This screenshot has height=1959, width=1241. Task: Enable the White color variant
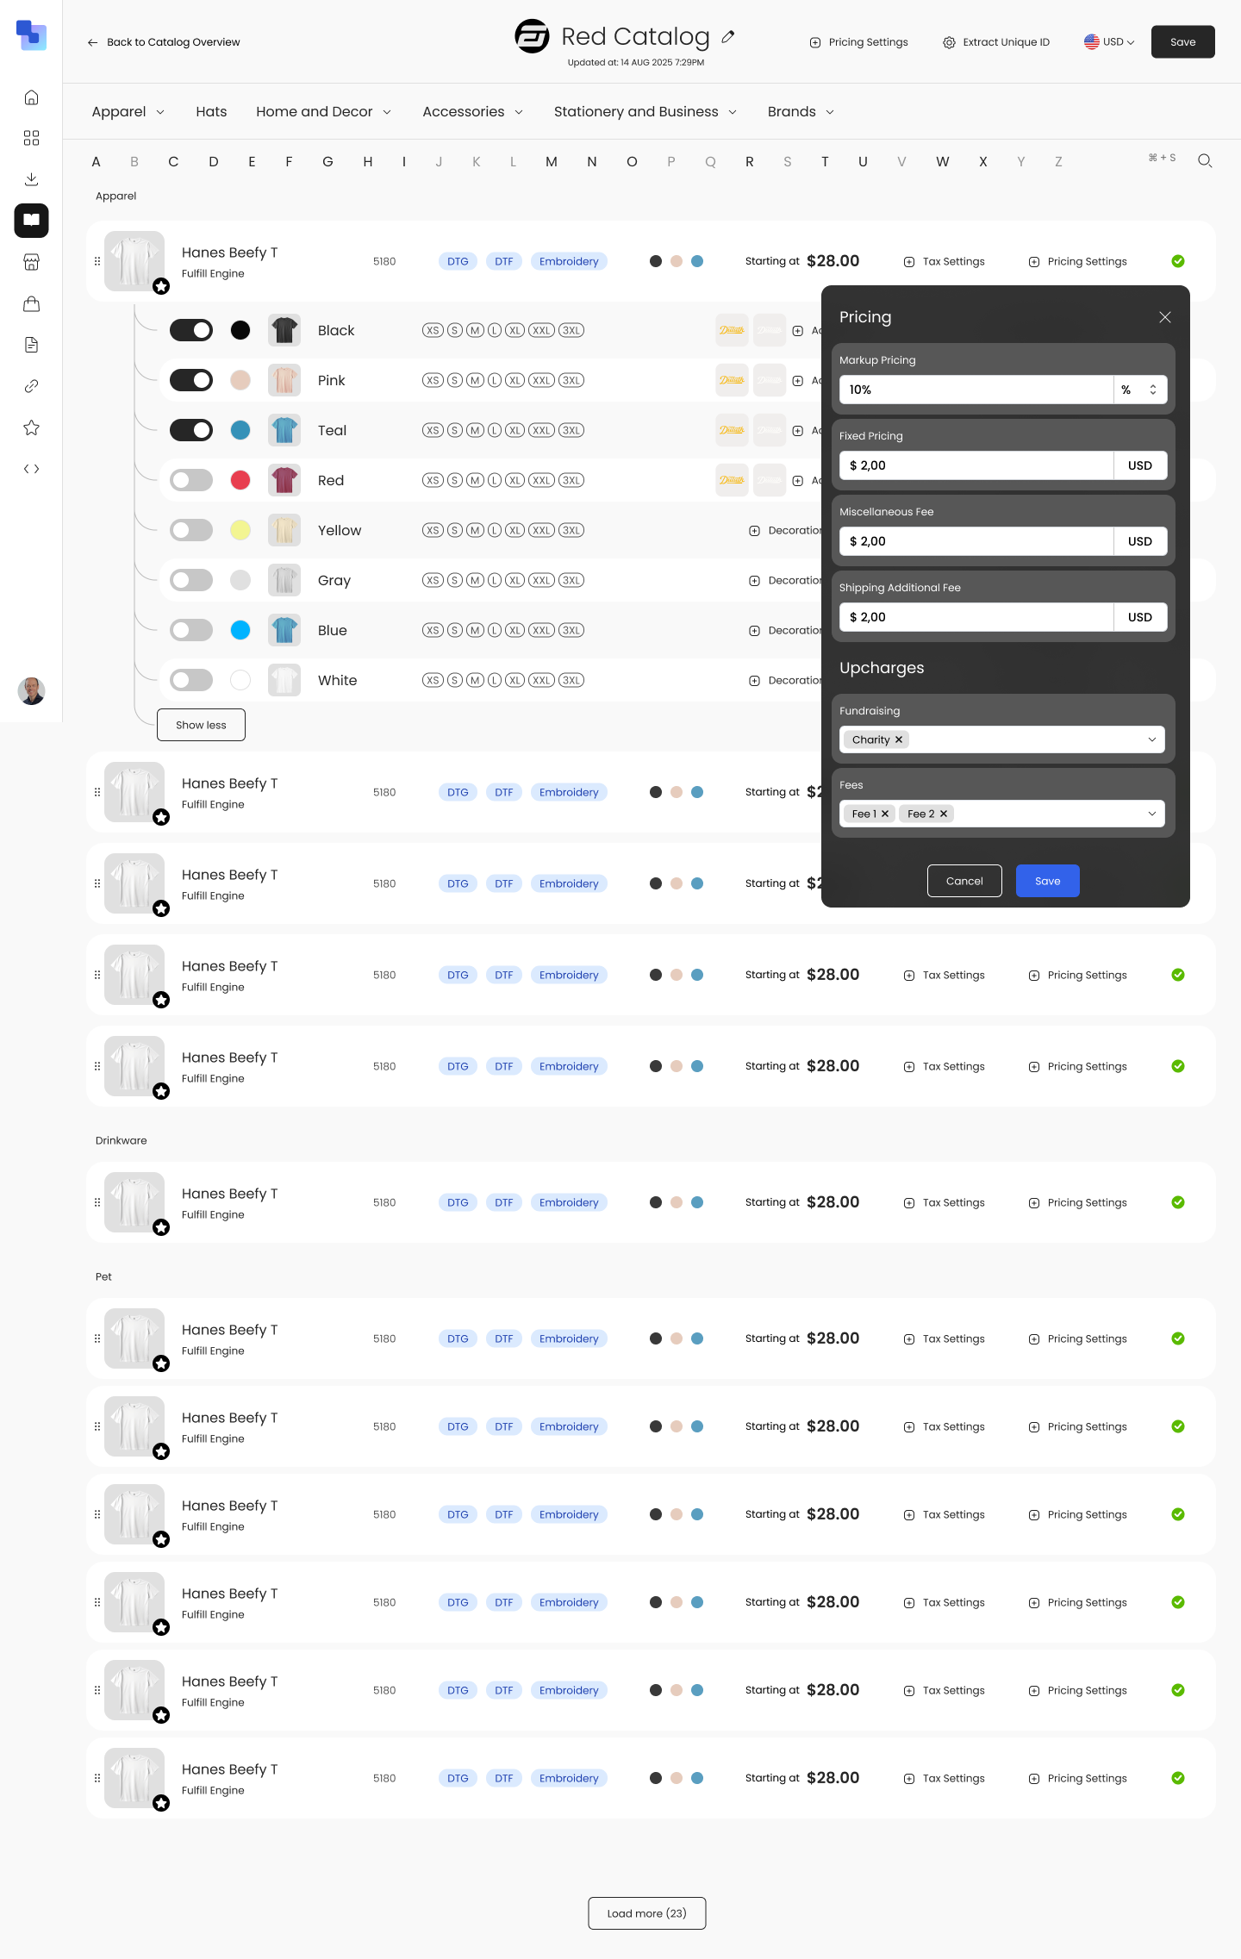pos(191,680)
